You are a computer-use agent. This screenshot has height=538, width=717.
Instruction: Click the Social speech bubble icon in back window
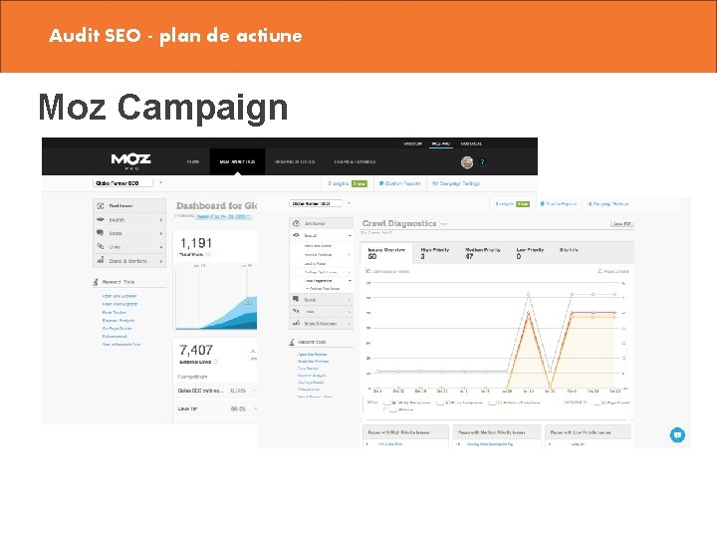pyautogui.click(x=101, y=233)
